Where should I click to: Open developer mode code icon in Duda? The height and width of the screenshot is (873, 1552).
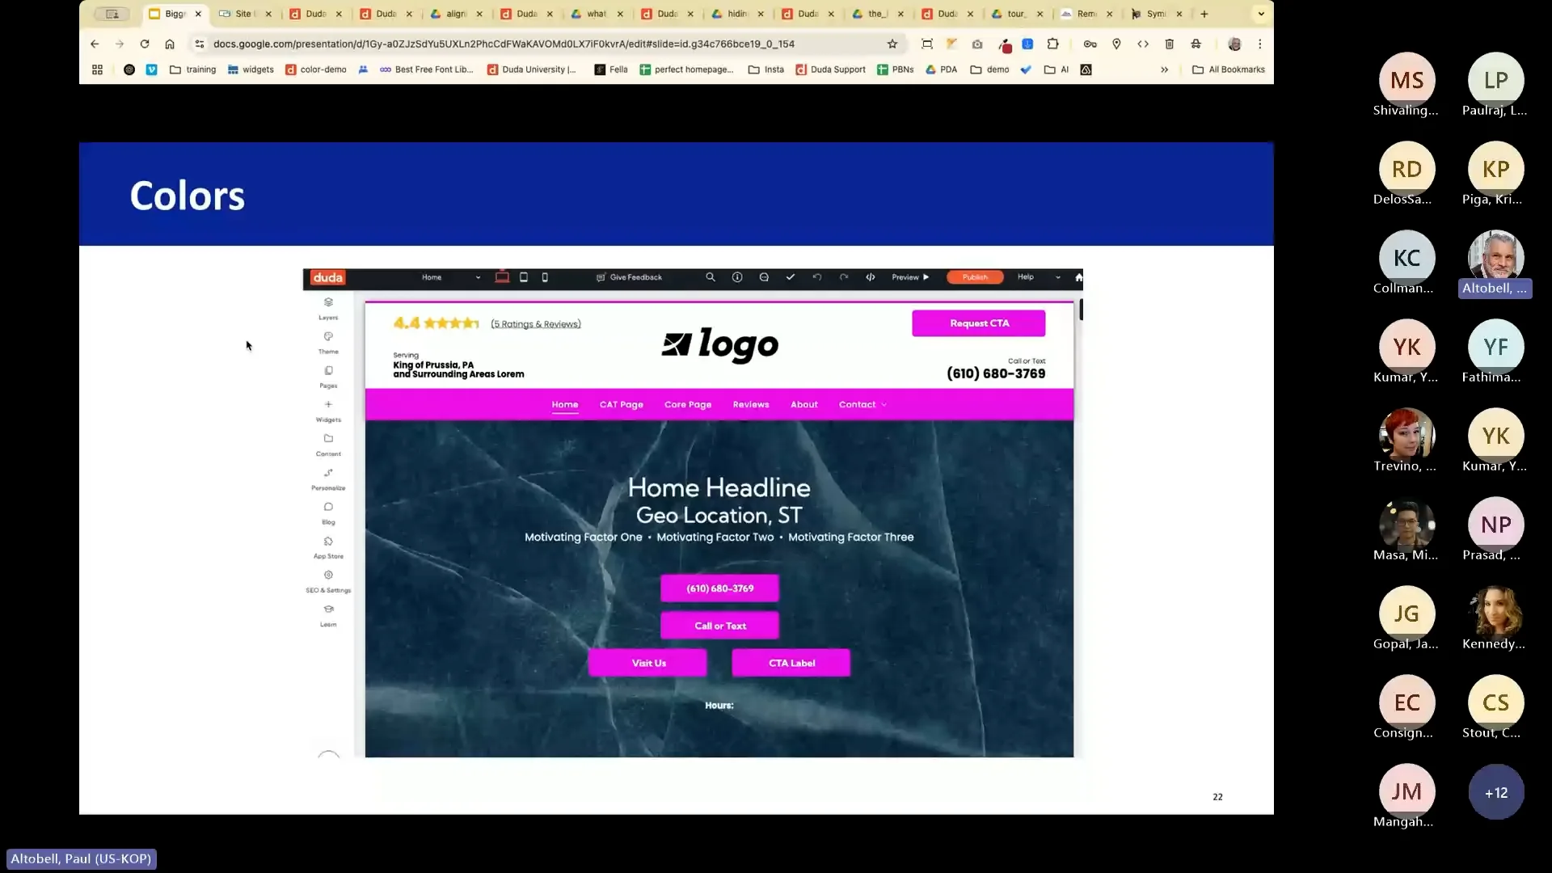871,277
